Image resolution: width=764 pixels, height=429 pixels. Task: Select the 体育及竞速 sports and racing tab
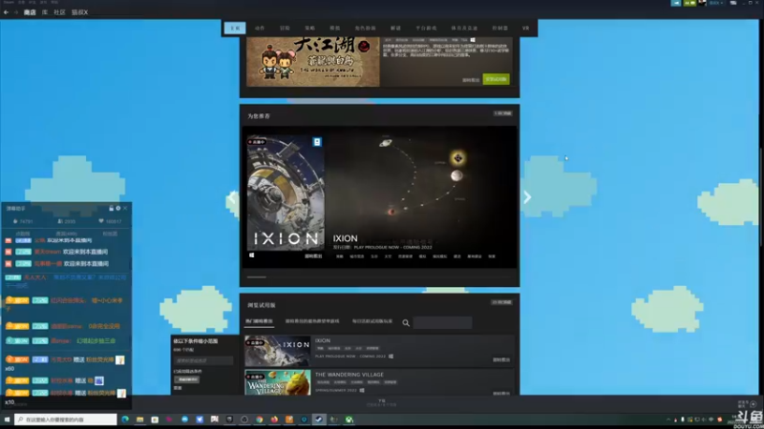pos(464,29)
